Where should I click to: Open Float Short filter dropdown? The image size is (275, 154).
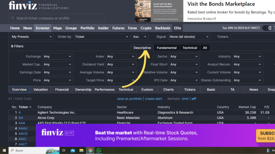point(184,64)
